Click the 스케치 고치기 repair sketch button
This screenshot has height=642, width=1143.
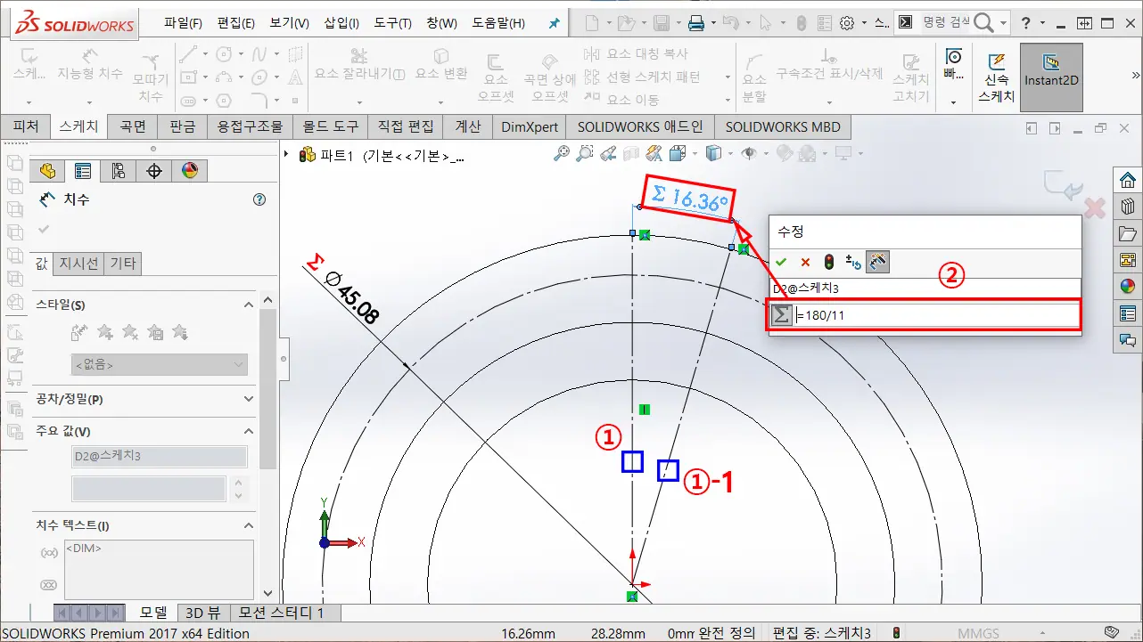point(910,77)
